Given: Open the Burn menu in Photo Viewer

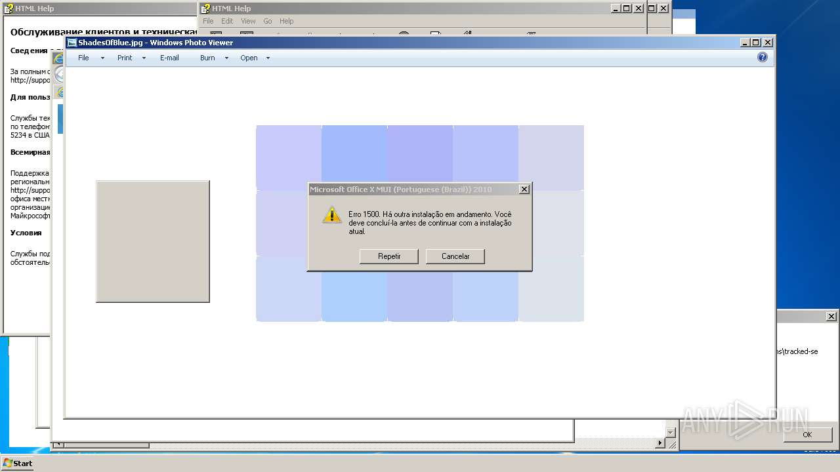Looking at the screenshot, I should tap(207, 58).
